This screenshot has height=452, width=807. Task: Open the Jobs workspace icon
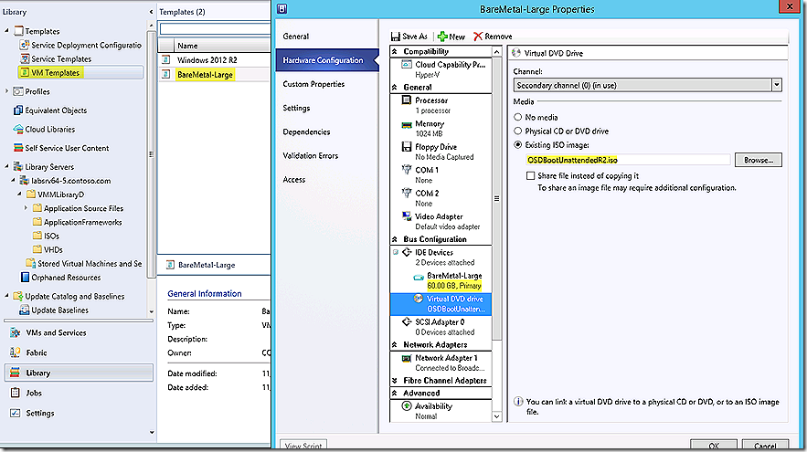pos(15,393)
